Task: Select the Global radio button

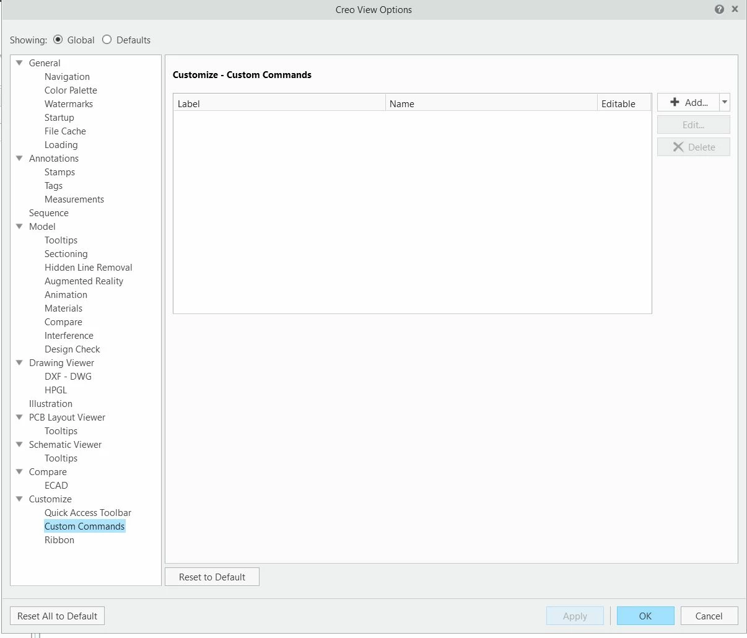Action: pos(58,40)
